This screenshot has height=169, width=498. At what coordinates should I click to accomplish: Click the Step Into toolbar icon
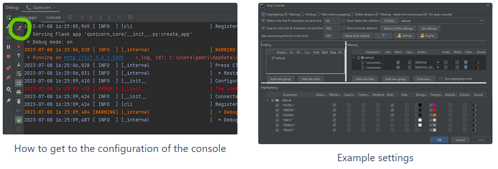point(91,17)
